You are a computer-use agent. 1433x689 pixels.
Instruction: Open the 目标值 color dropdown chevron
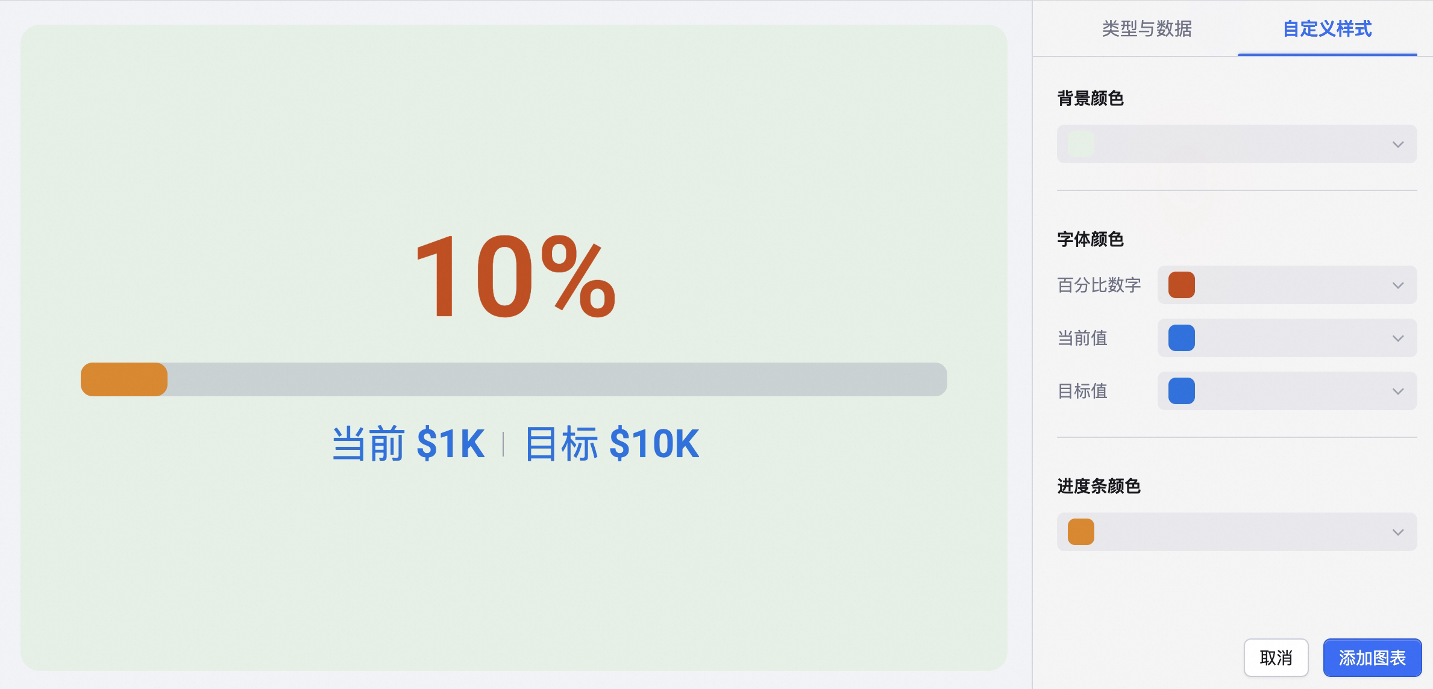point(1398,391)
